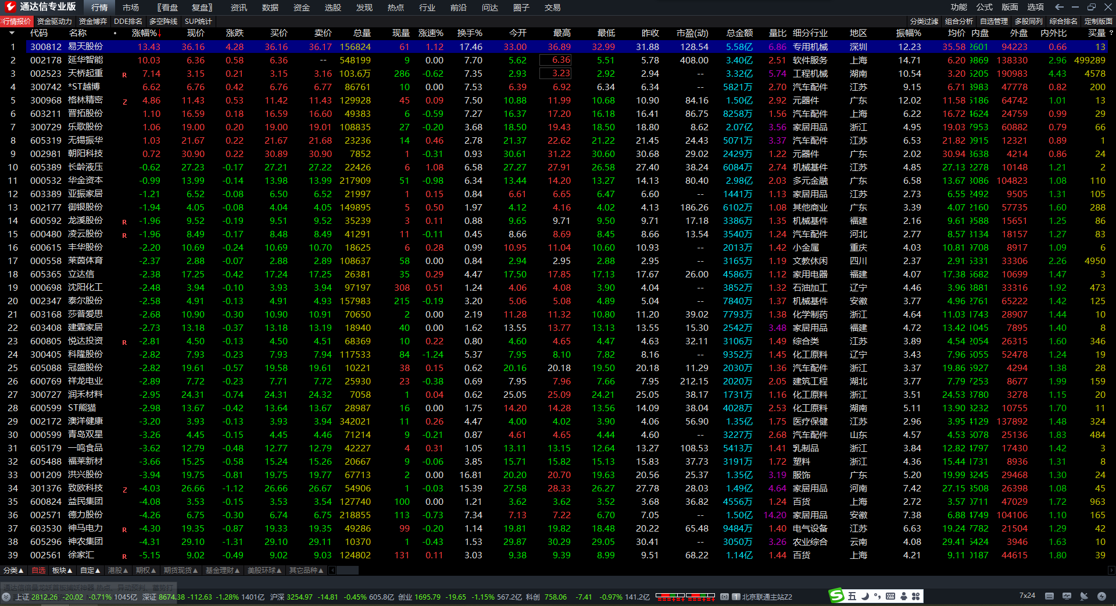Open Sogou soft keyboard icon
Screen dimensions: 1116x606
click(890, 596)
